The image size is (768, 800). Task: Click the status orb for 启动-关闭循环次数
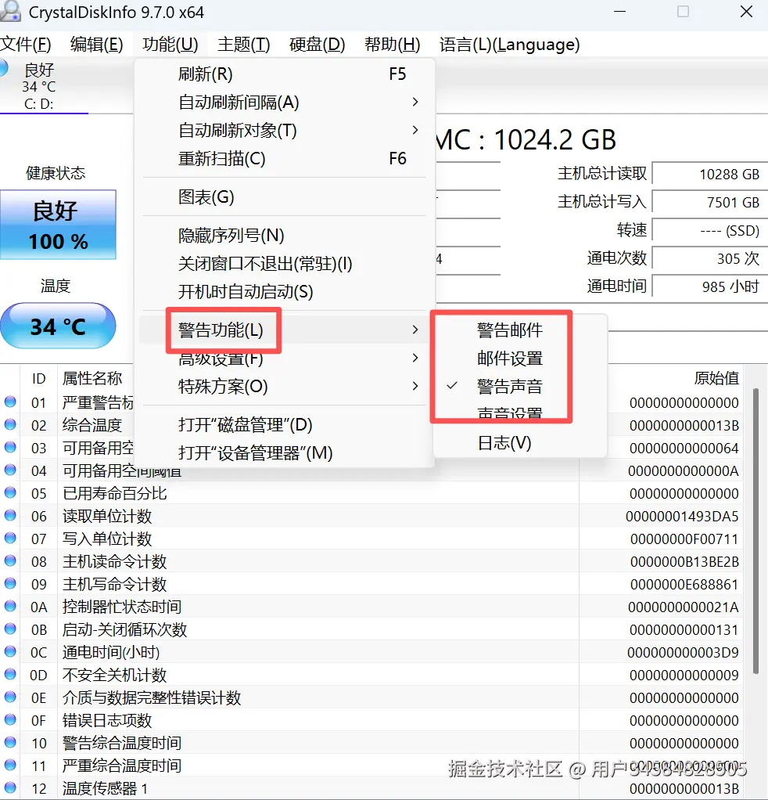(x=10, y=629)
